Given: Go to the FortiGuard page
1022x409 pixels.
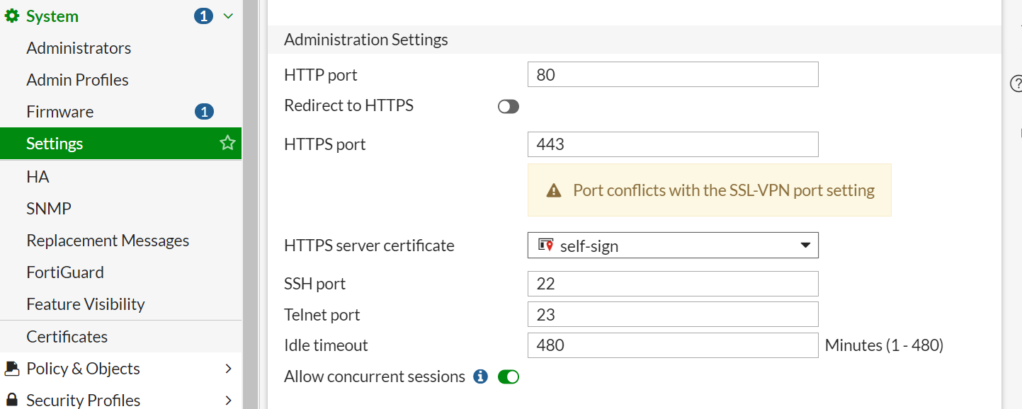Looking at the screenshot, I should pos(65,272).
